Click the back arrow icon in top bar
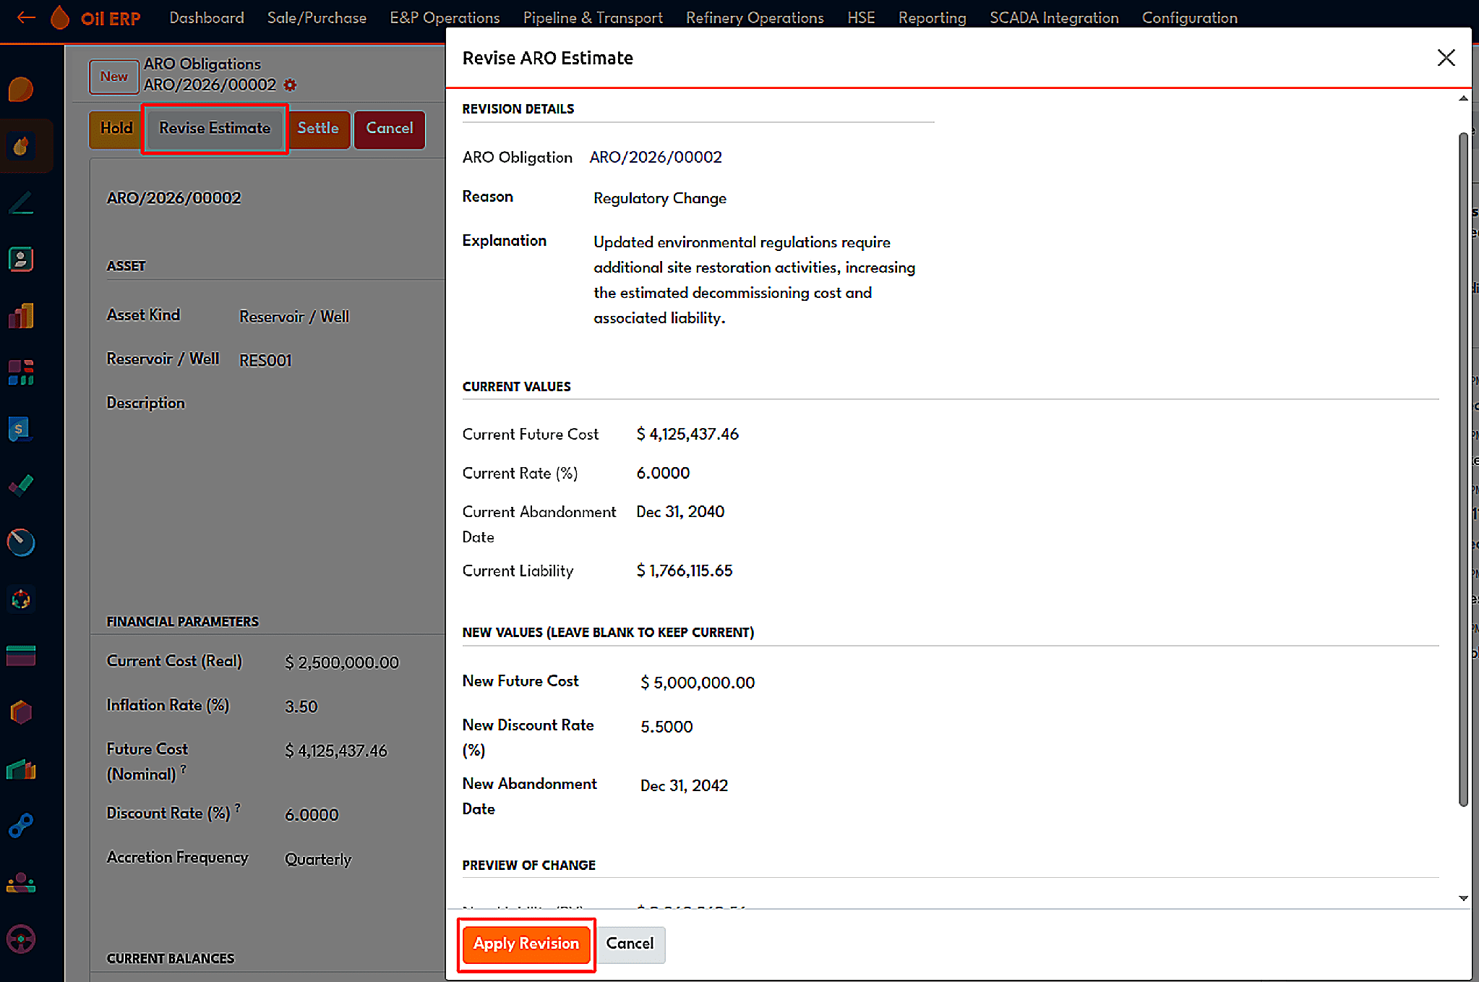 coord(26,17)
